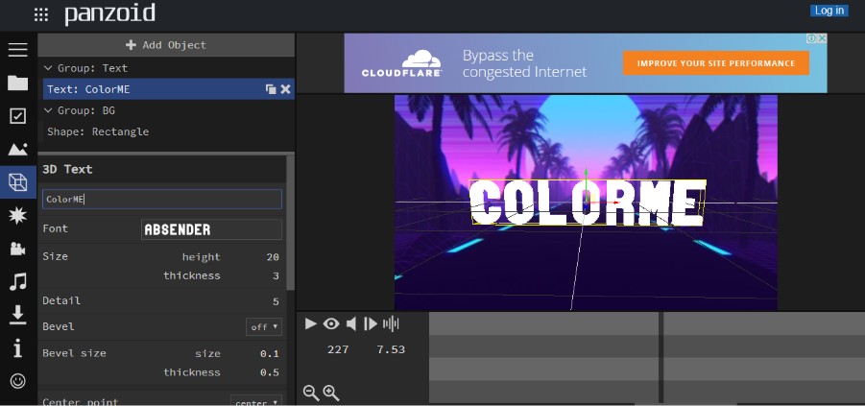Open the projects folder icon

click(x=17, y=83)
